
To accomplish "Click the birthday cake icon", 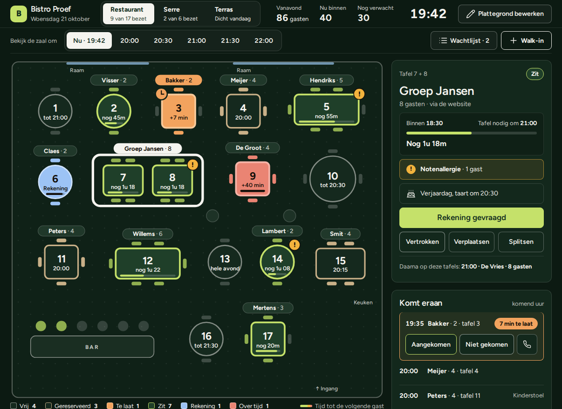I will [411, 194].
